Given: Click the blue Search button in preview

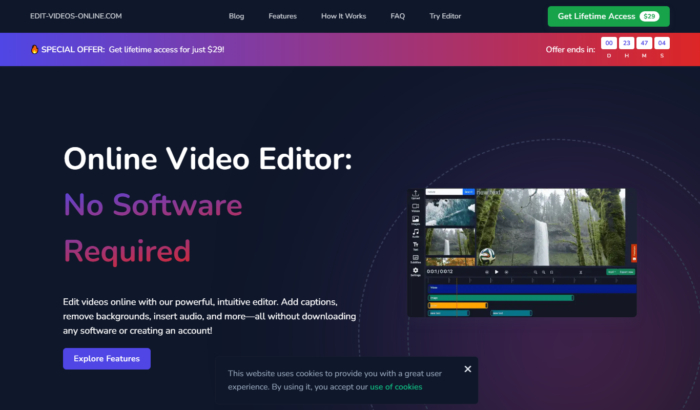Looking at the screenshot, I should click(469, 192).
